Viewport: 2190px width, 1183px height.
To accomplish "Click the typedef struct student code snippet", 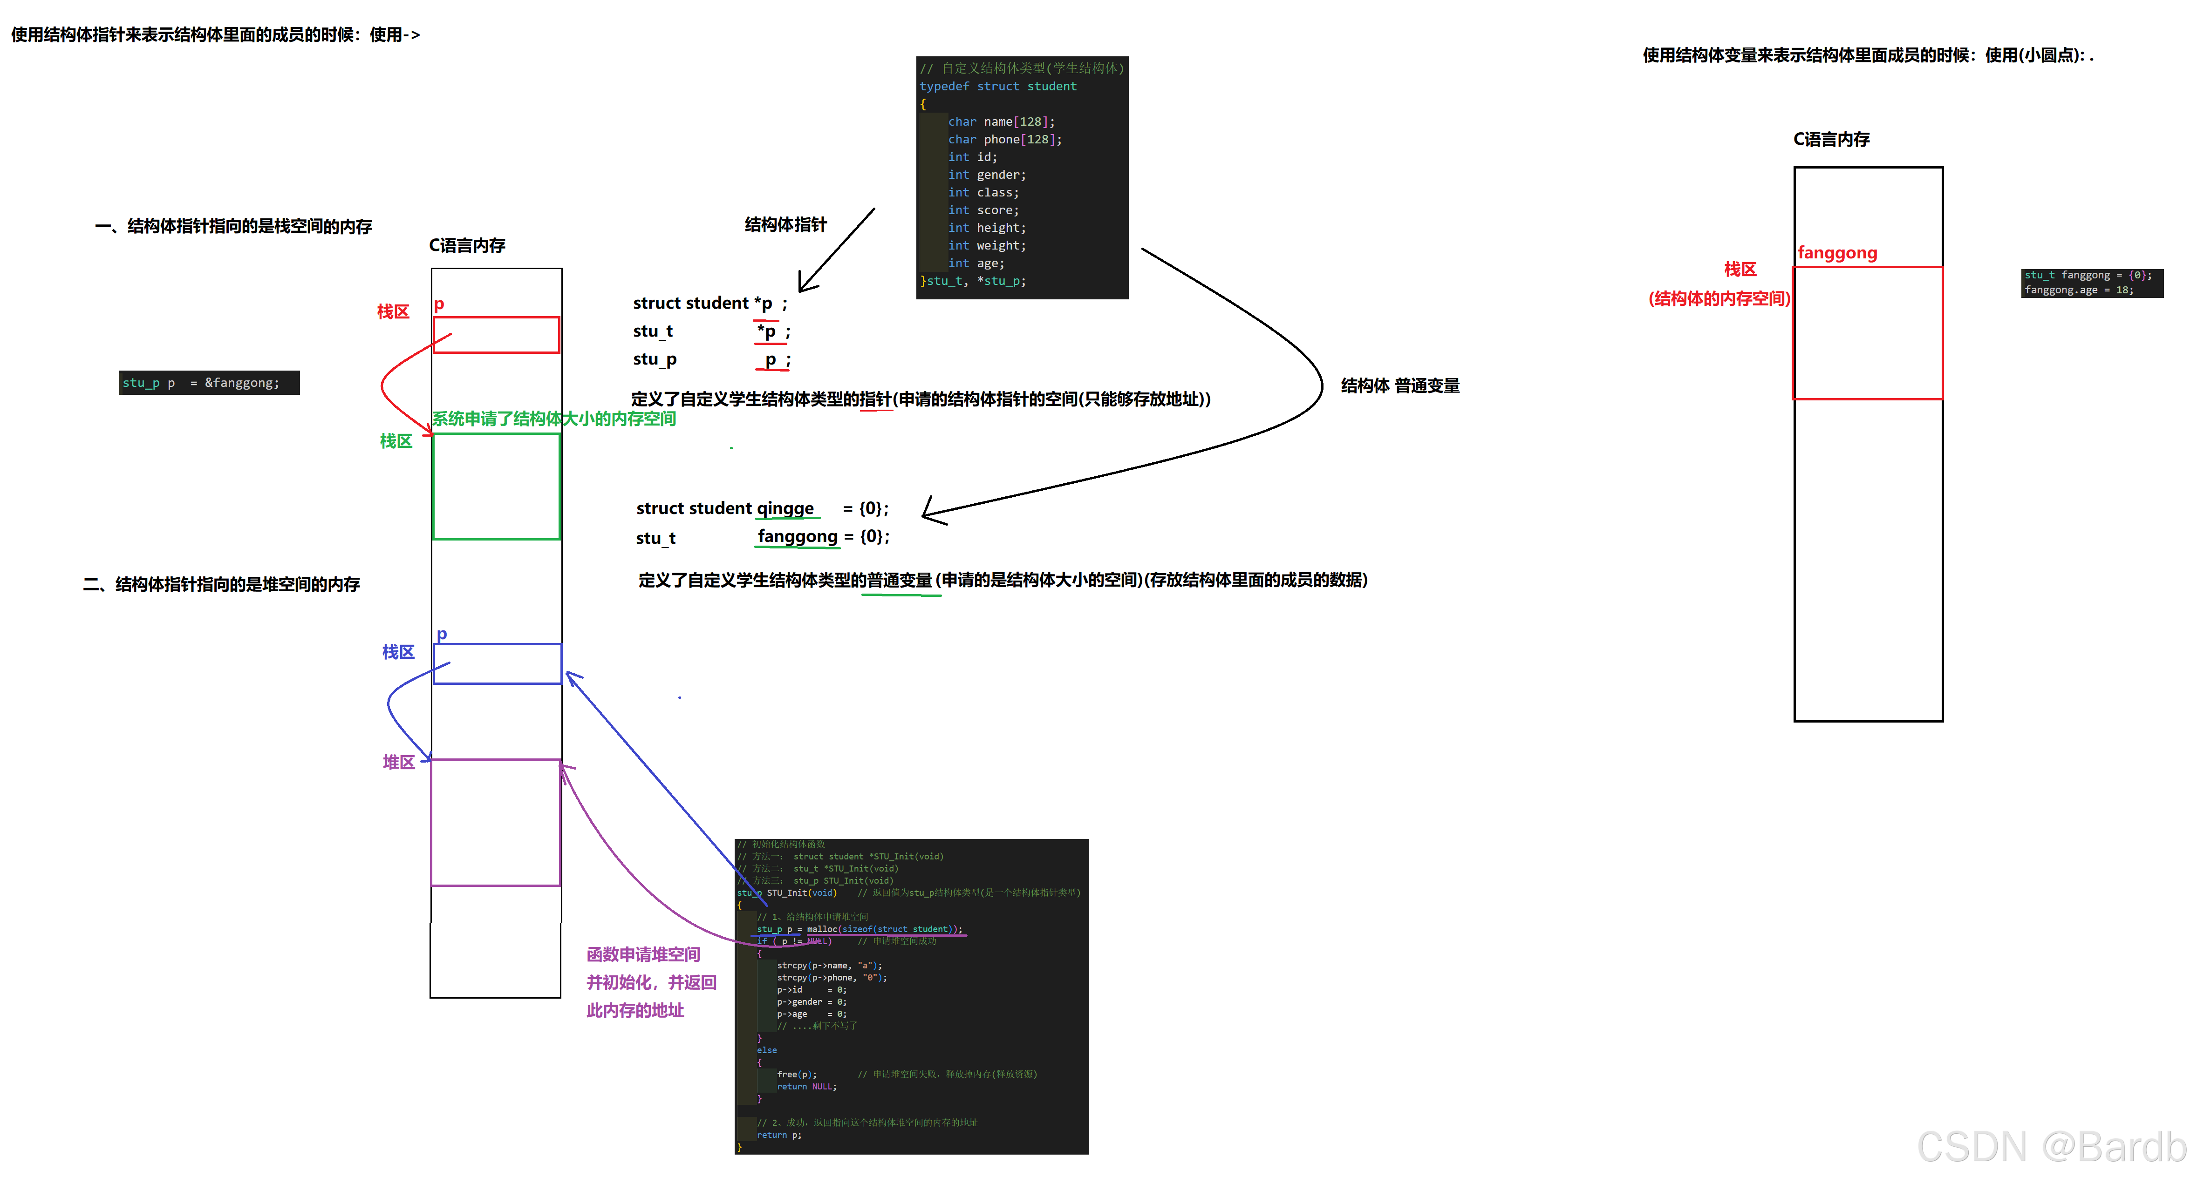I will (x=1022, y=177).
